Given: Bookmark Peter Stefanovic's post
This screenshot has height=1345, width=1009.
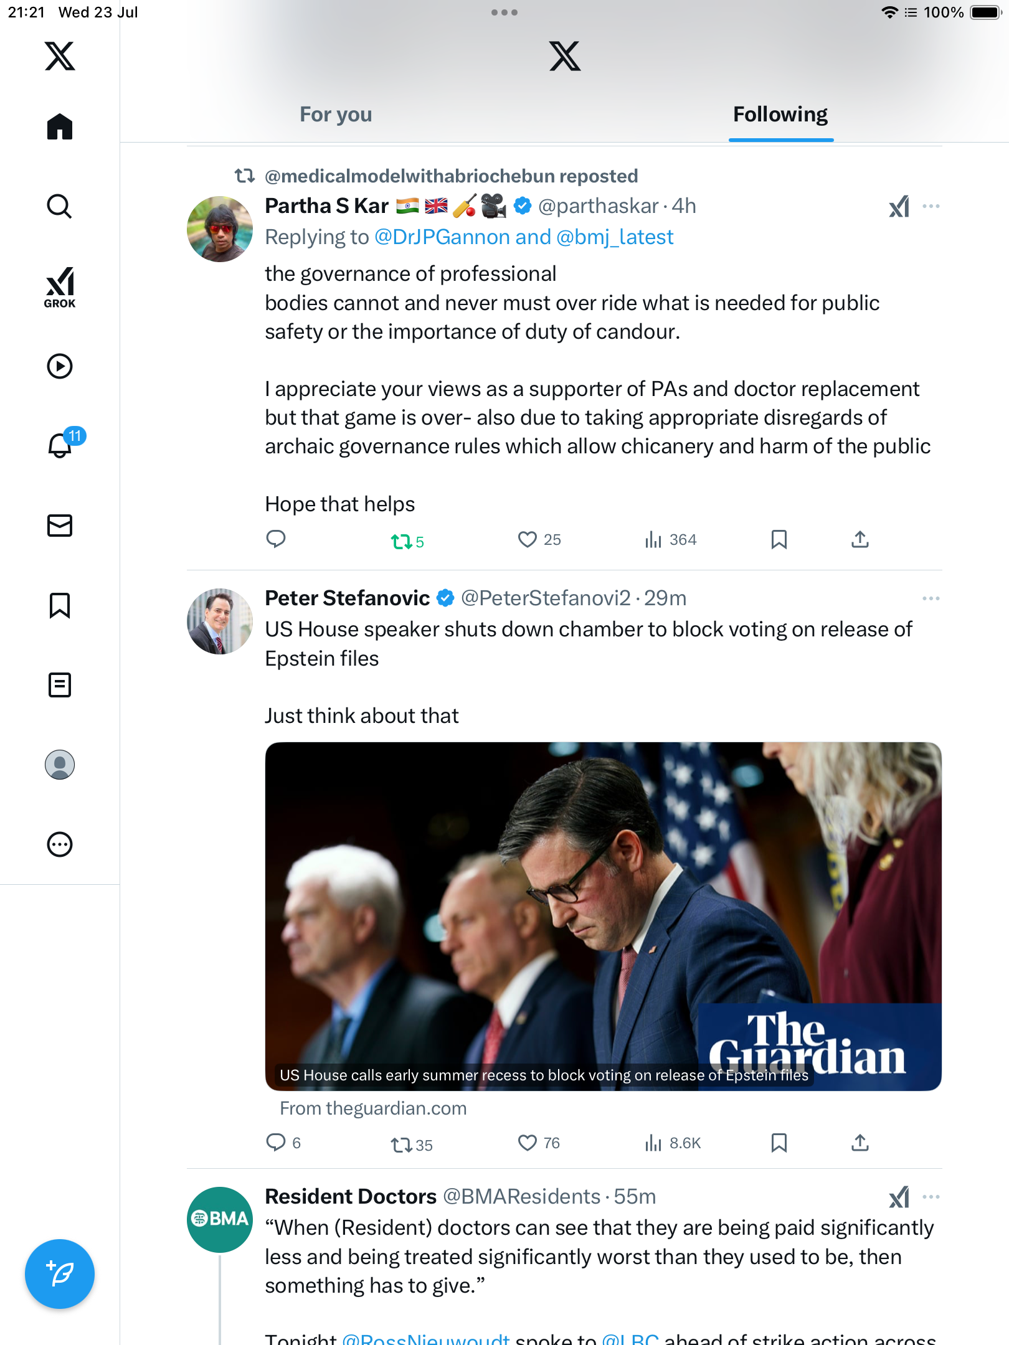Looking at the screenshot, I should tap(779, 1143).
